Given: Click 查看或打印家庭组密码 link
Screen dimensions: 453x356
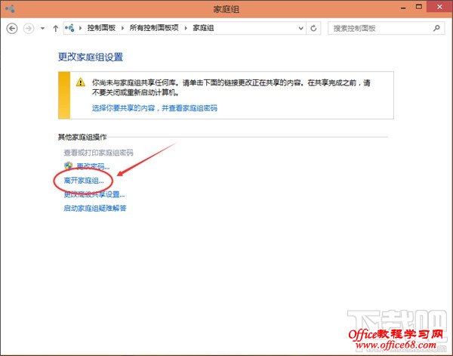Looking at the screenshot, I should (98, 153).
